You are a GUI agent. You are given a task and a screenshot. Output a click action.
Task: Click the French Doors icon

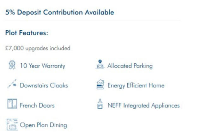tap(12, 104)
